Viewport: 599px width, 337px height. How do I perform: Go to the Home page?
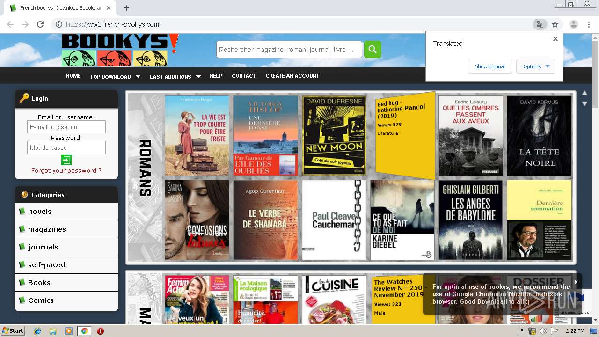73,76
